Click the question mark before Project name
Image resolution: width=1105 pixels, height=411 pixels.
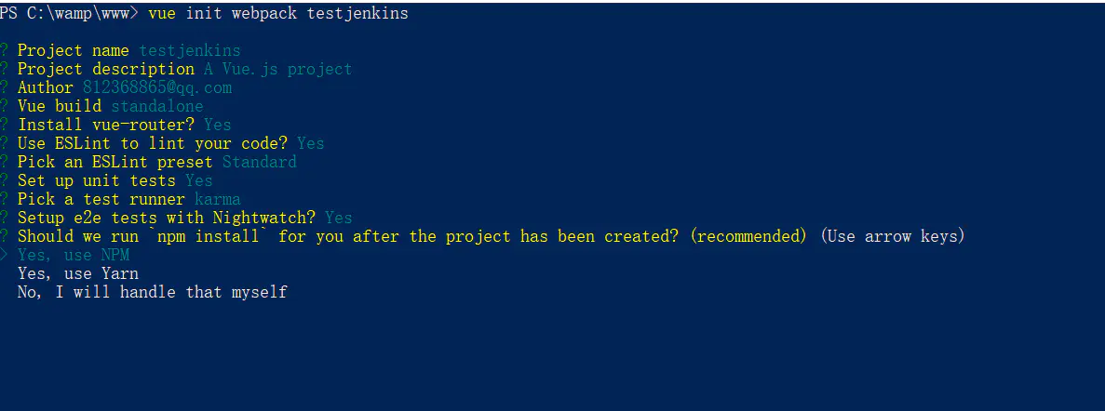[x=4, y=50]
